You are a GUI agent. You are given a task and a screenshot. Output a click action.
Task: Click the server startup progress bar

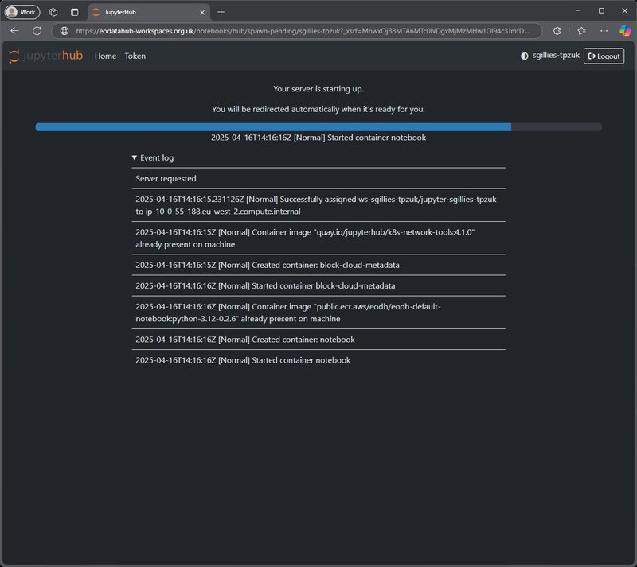[318, 126]
